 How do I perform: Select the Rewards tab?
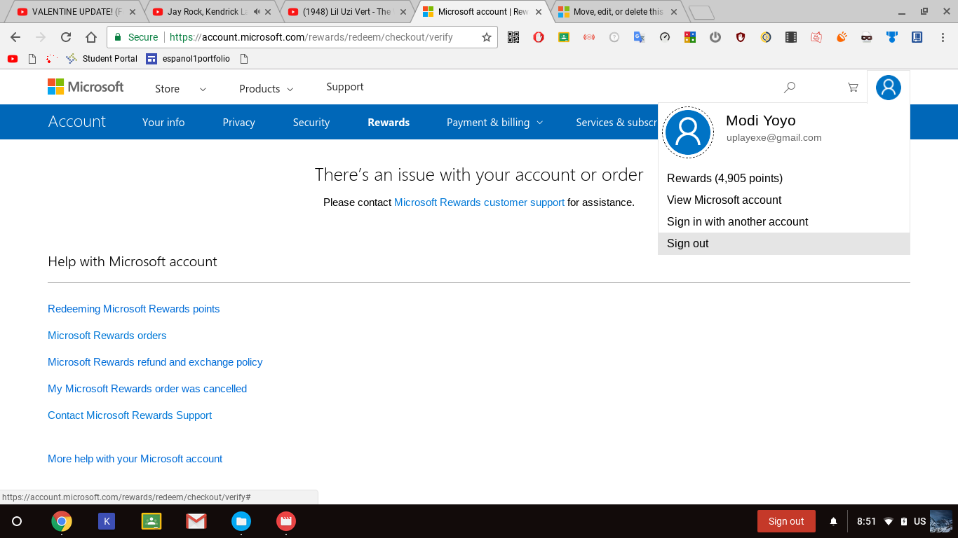(389, 123)
